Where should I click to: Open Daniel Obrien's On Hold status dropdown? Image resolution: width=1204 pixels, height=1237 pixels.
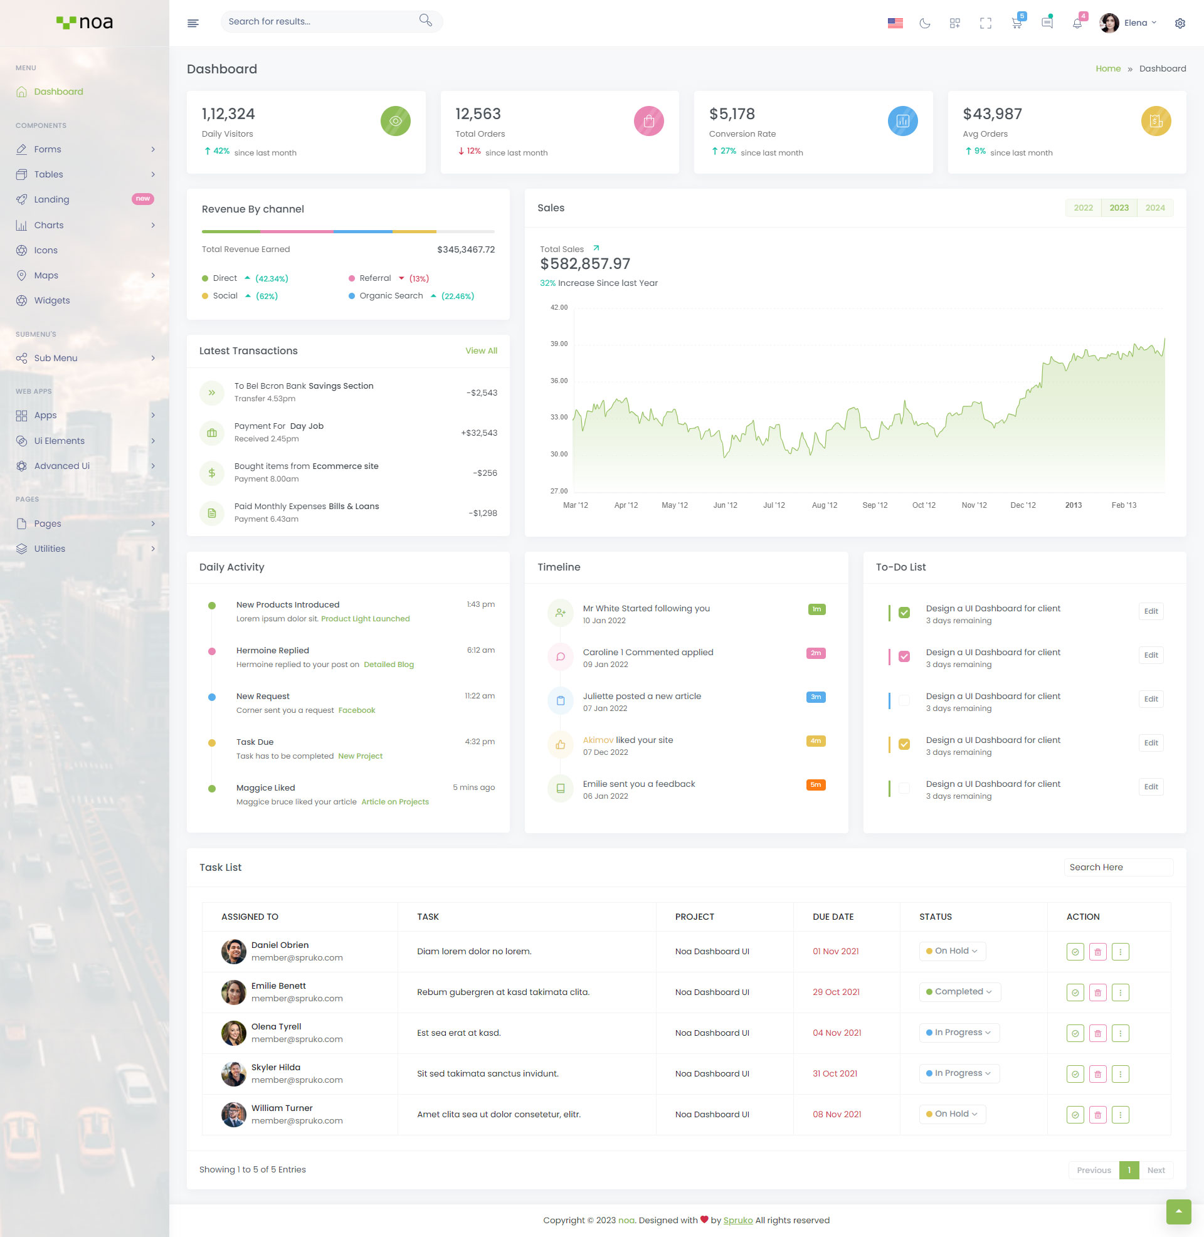952,950
